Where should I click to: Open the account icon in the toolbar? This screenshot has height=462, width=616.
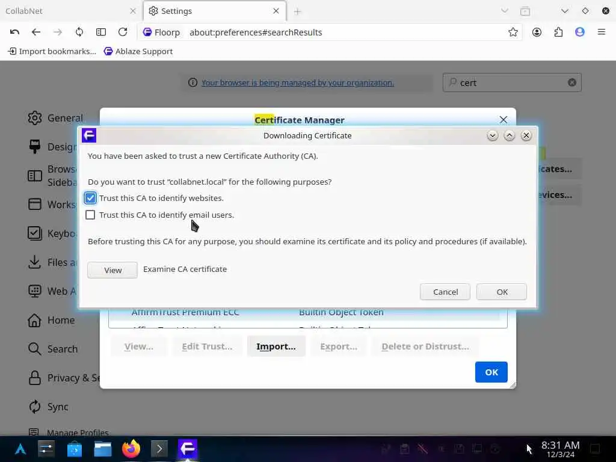537,32
